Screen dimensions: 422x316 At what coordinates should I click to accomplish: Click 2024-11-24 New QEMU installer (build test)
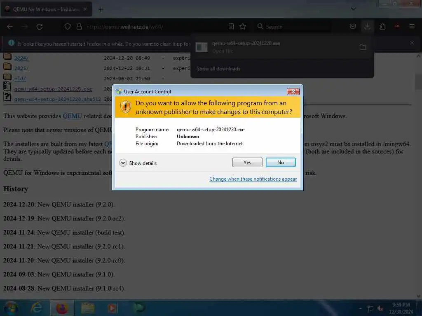pos(64,232)
